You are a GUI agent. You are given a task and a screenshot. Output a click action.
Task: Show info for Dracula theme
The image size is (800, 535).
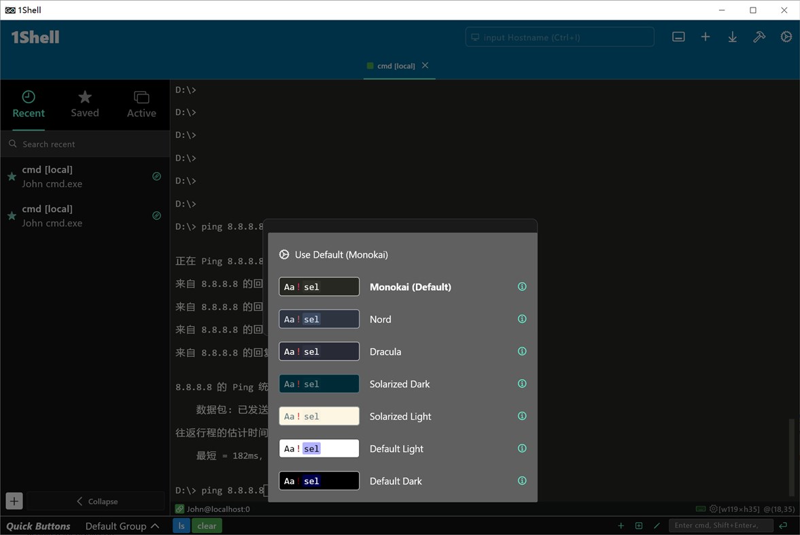coord(522,351)
